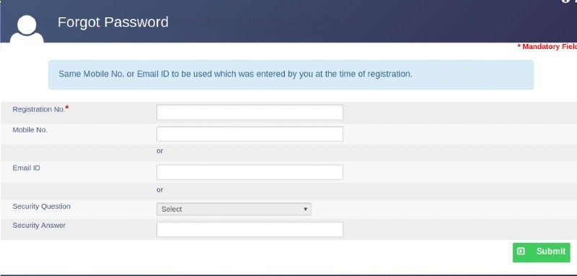
Task: Click the Security Question label
Action: [x=42, y=206]
